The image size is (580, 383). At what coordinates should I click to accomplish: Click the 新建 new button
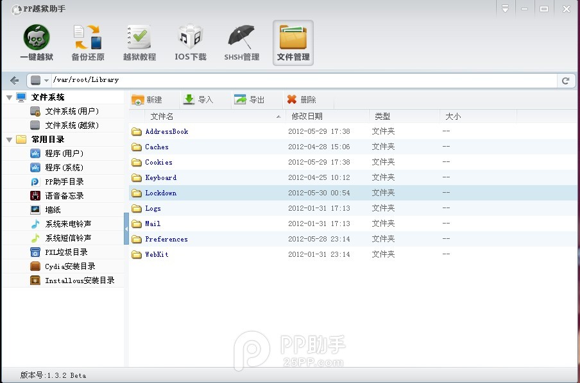[147, 99]
